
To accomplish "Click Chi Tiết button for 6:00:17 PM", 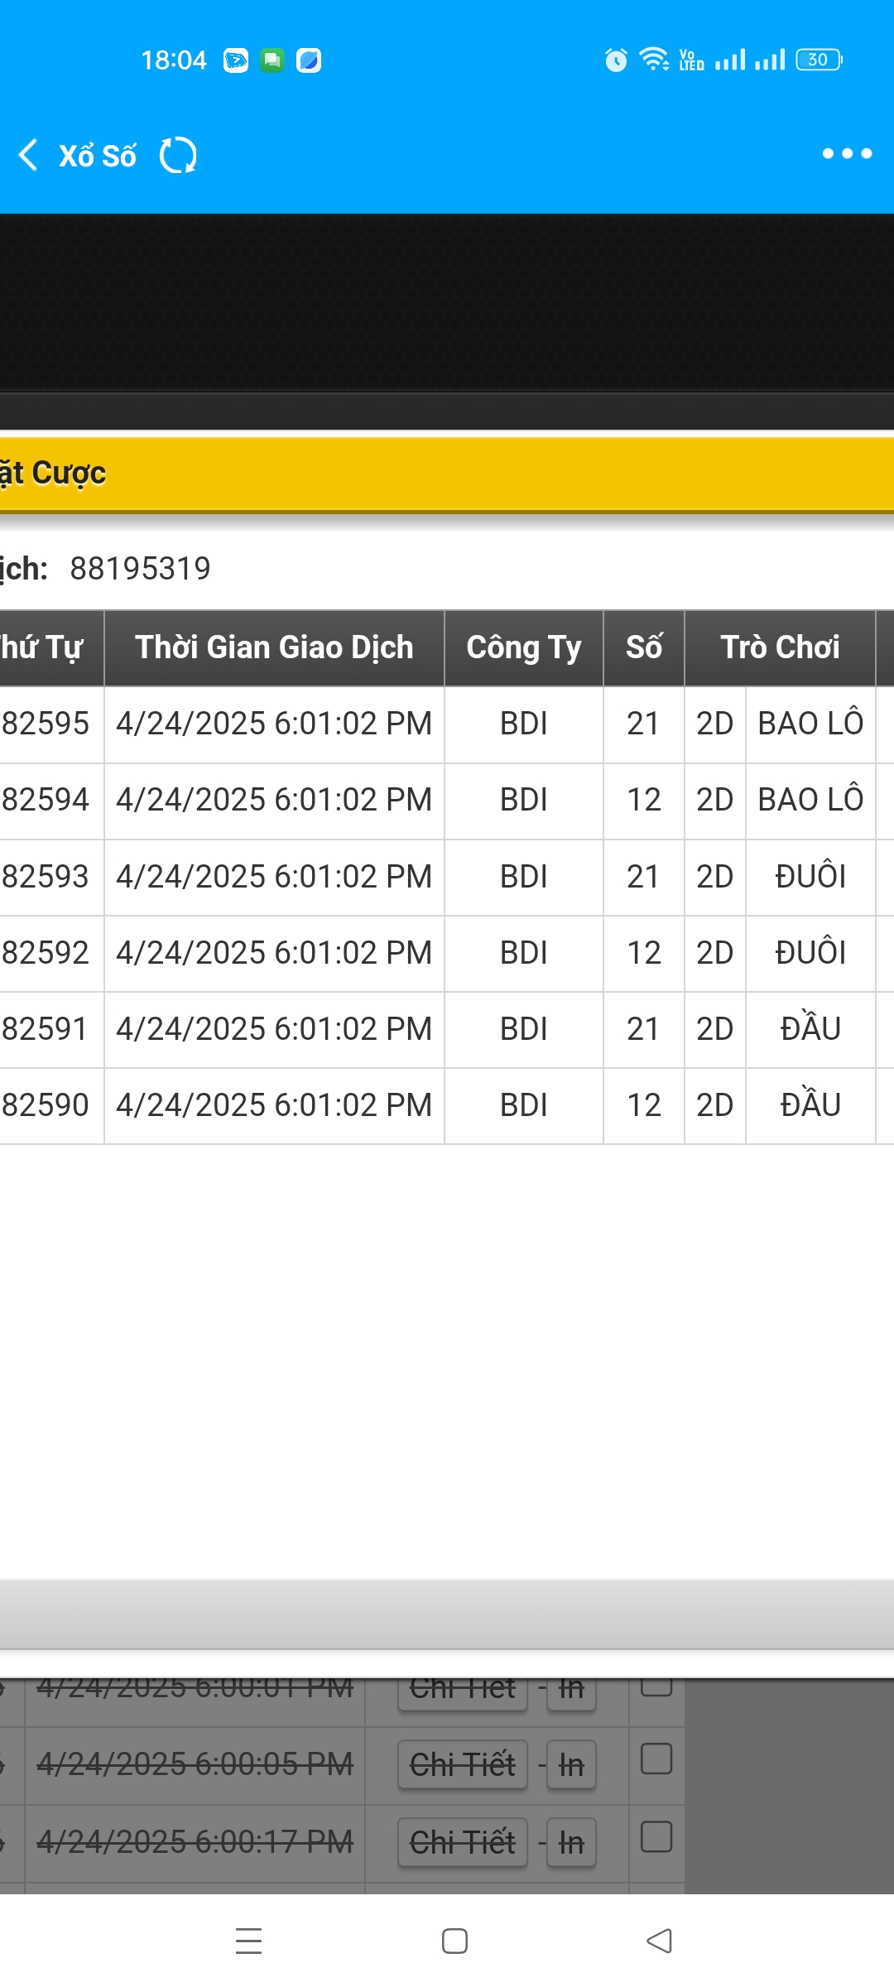I will (x=463, y=1842).
